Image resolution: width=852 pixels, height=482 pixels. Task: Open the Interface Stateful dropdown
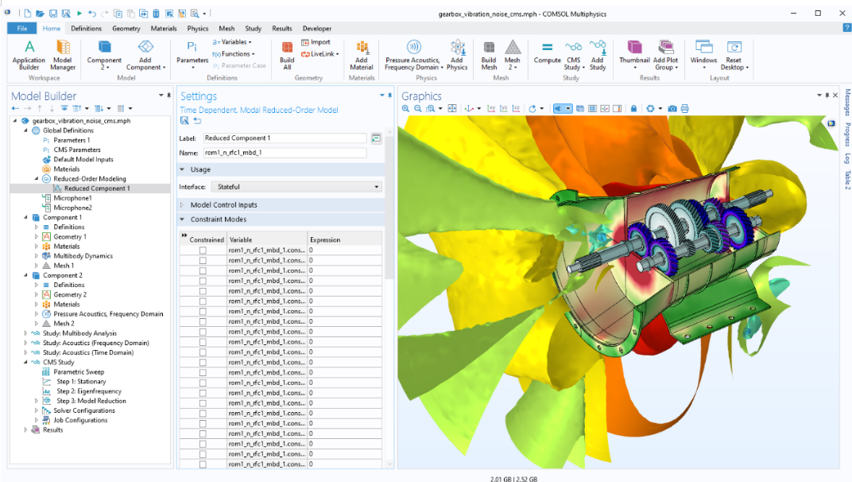tap(296, 187)
